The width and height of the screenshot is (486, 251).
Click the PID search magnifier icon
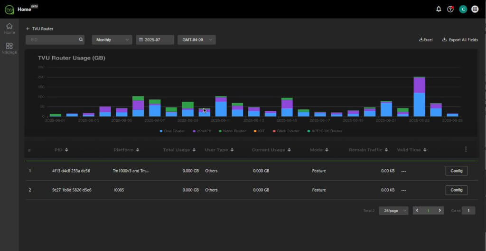point(81,40)
